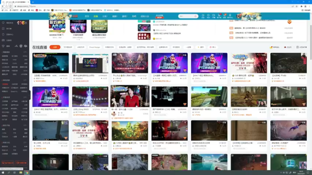
Task: Open the green cartoon village stream thumbnail
Action: tap(130, 130)
